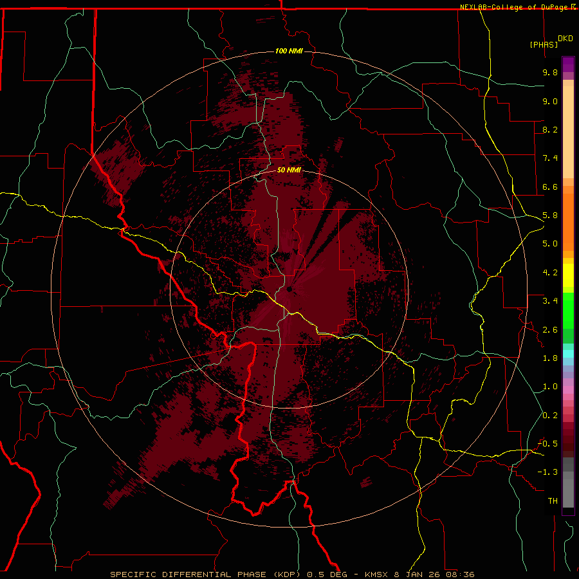The width and height of the screenshot is (579, 579).
Task: Click the [PHAS] units label
Action: click(x=544, y=44)
